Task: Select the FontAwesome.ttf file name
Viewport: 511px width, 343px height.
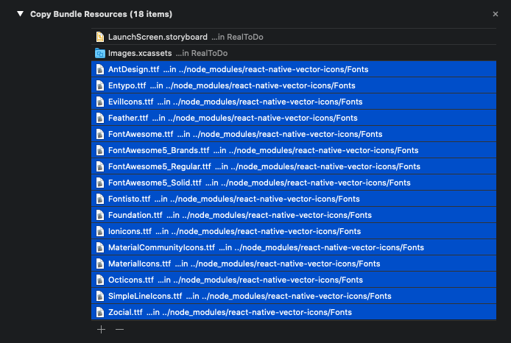Action: click(141, 134)
